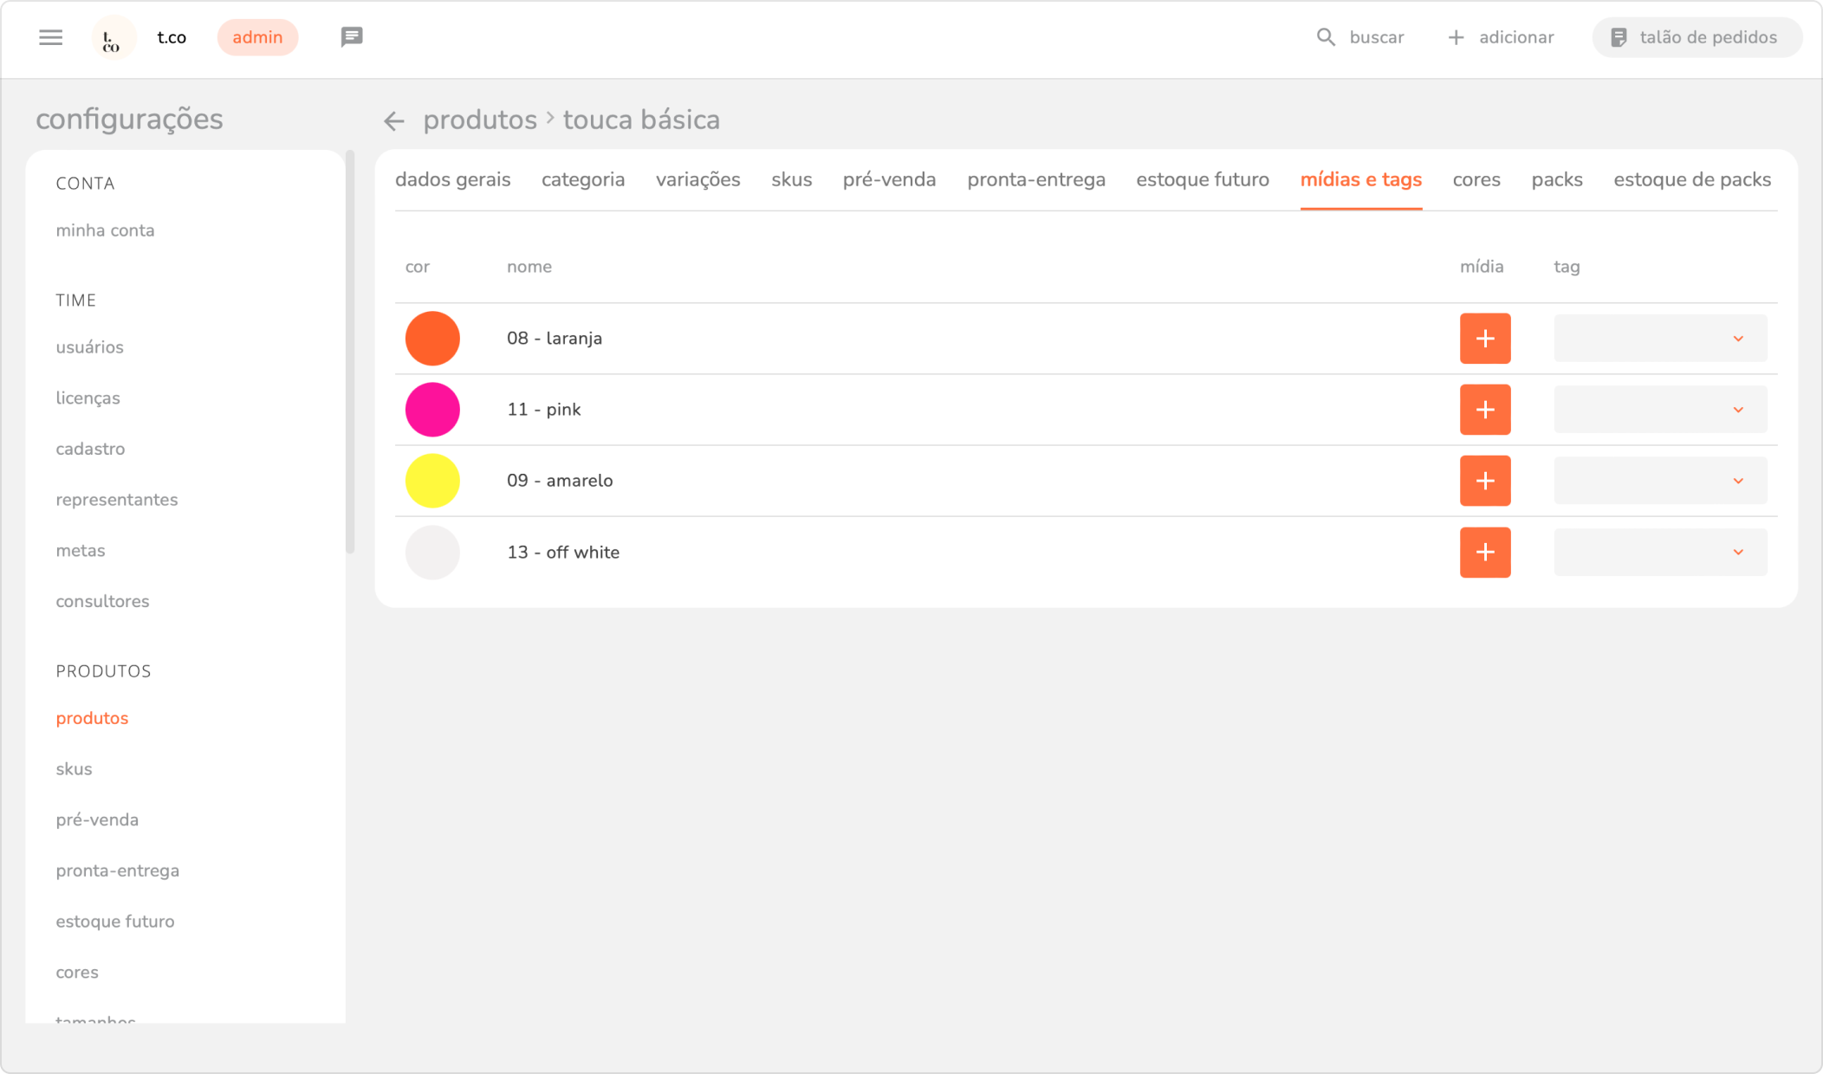Switch to the variações tab

coord(697,180)
